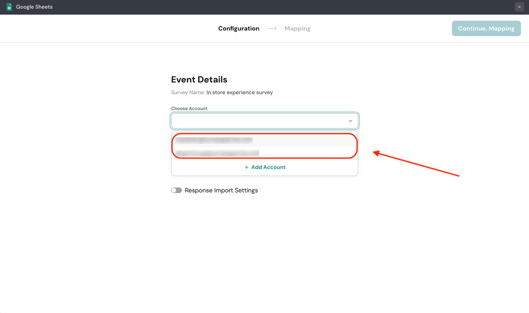
Task: Click the green Google Sheets logo icon
Action: tap(9, 7)
